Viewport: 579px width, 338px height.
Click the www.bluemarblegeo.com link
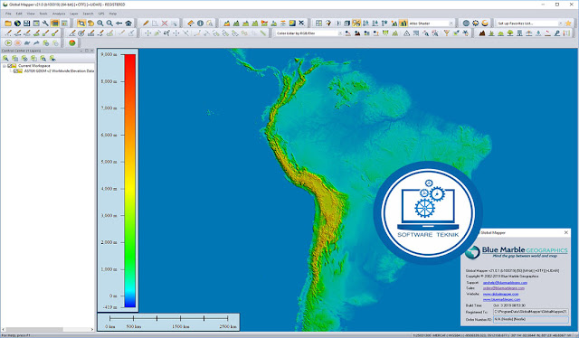[501, 300]
